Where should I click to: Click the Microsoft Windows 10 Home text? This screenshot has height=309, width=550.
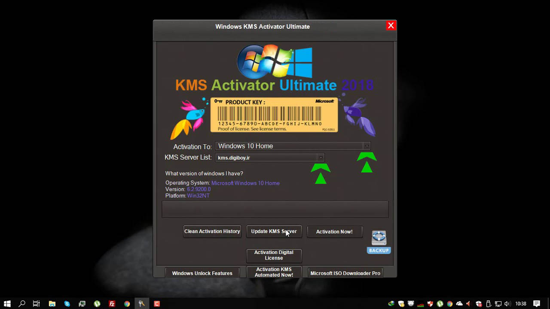coord(245,183)
